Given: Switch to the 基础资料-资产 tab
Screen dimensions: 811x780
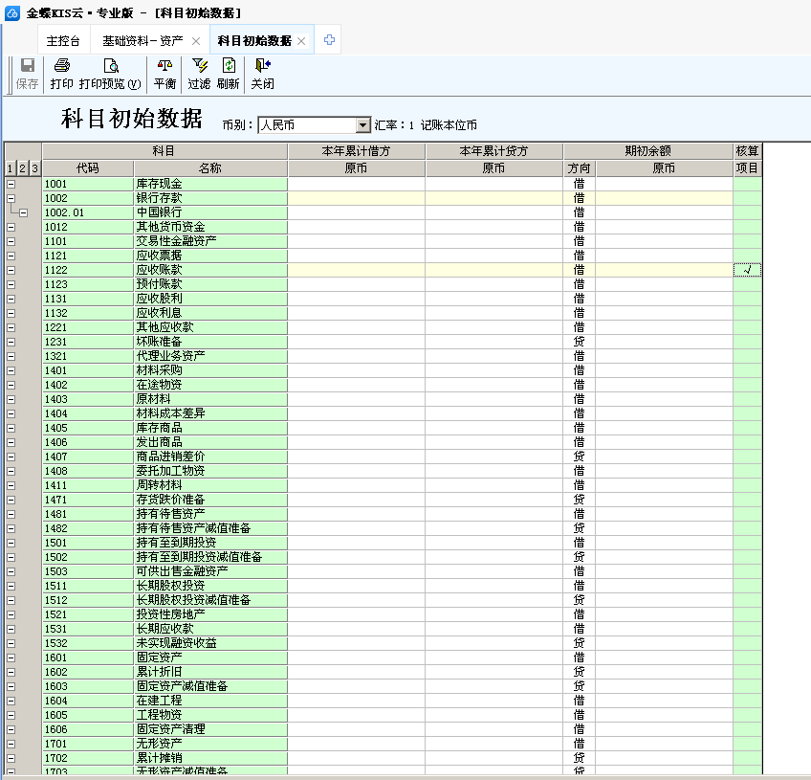Looking at the screenshot, I should coord(142,41).
